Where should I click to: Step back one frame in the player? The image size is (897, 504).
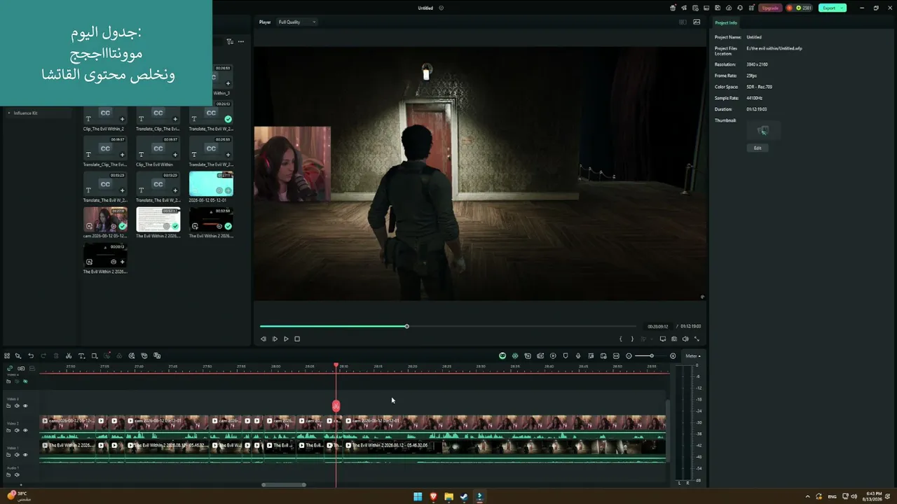point(263,339)
